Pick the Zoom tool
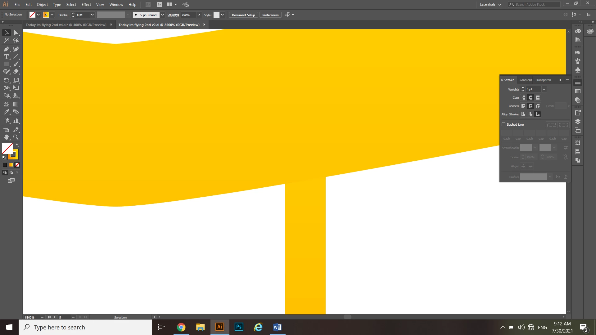596x335 pixels. pos(16,137)
